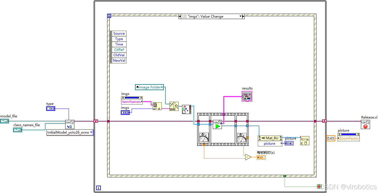Click the 'Release.vi' label text
378x193 pixels.
[369, 117]
